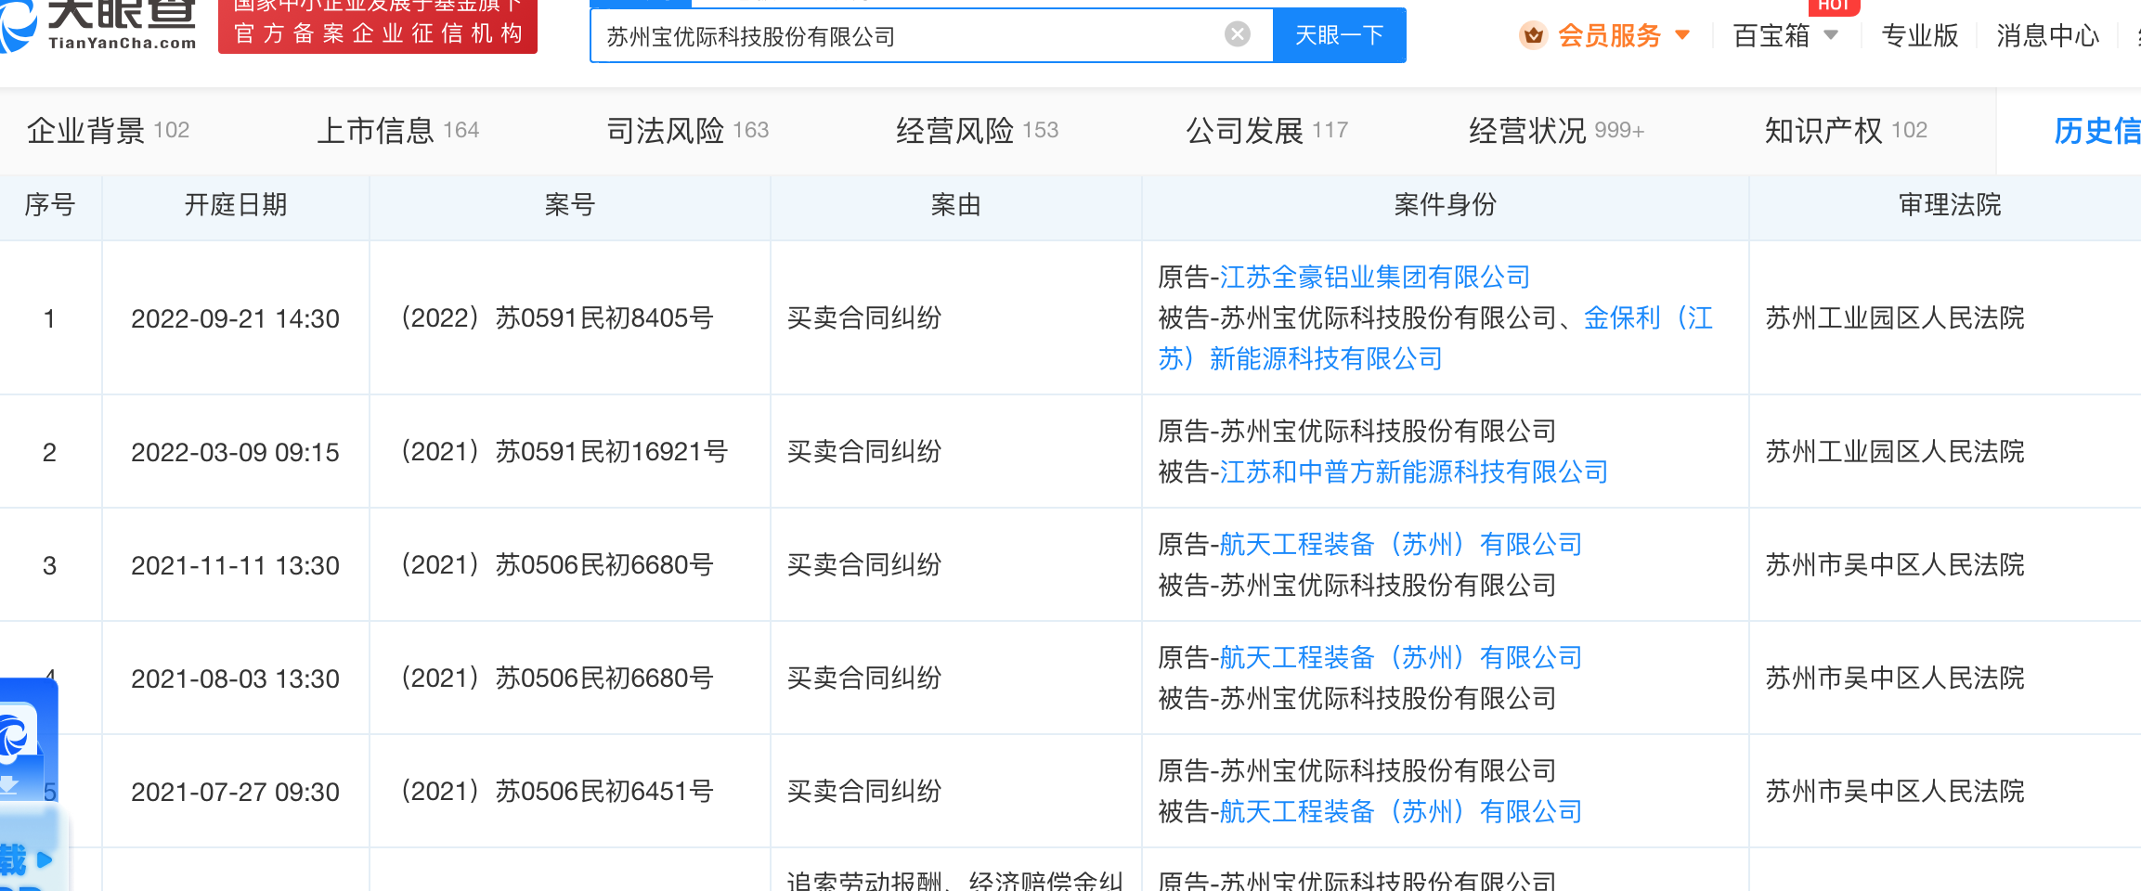Click case number （2021）苏0591民初16921号
2141x891 pixels.
pos(563,452)
